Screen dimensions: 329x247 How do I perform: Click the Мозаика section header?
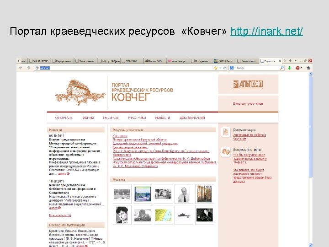click(163, 179)
